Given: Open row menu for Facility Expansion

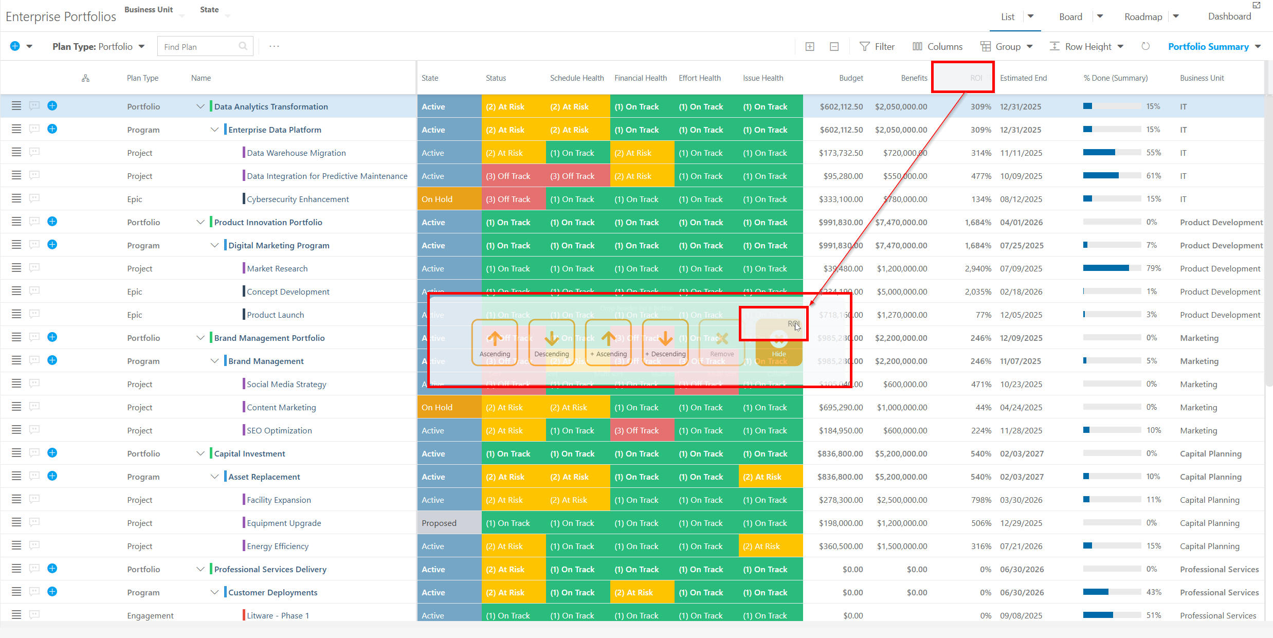Looking at the screenshot, I should [x=16, y=499].
